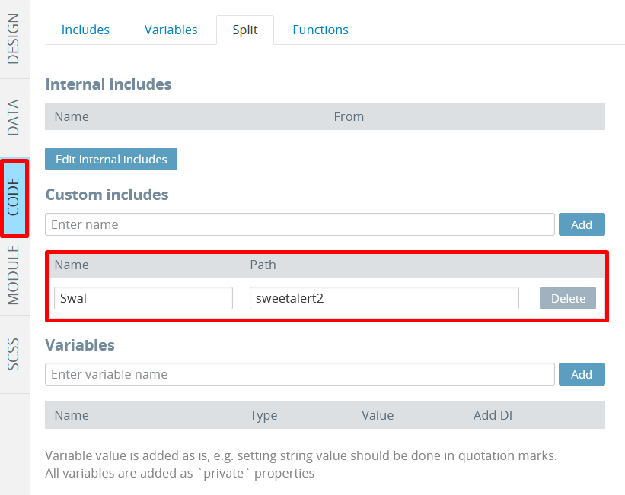
Task: Switch to the DATA sidebar tab
Action: click(x=14, y=118)
